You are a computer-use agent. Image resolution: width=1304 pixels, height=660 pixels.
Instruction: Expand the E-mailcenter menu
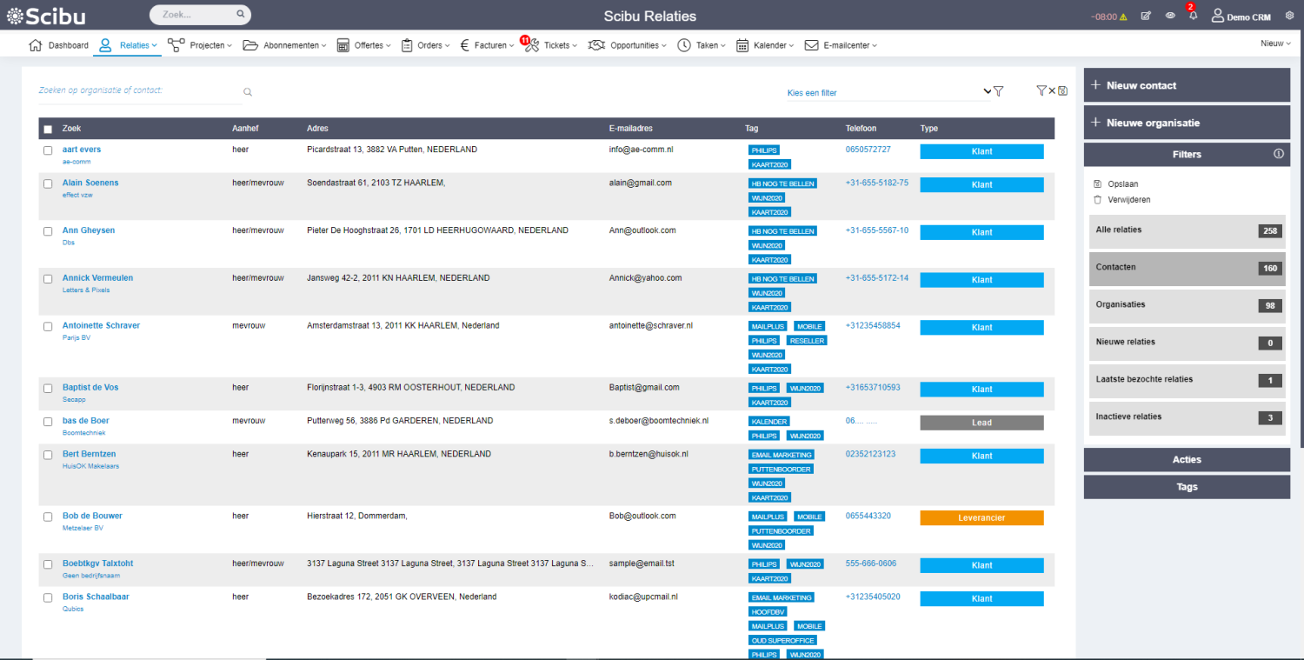point(841,45)
